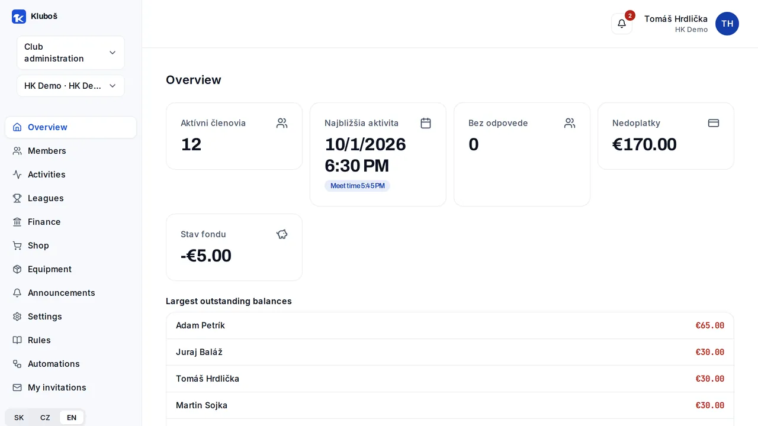
Task: Click Tomáš Hrdlička in the balances list
Action: (207, 379)
